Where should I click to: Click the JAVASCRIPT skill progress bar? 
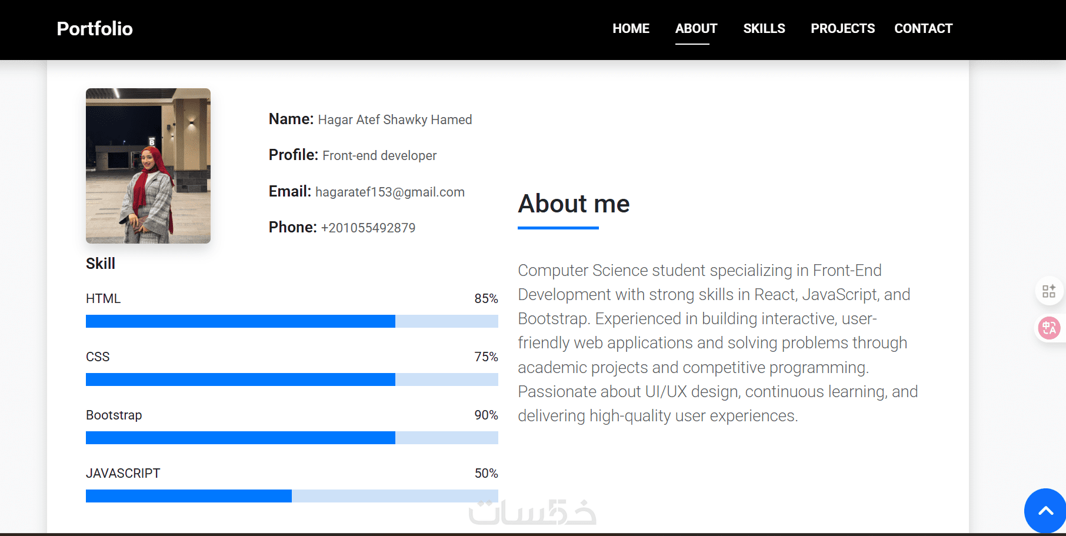292,496
